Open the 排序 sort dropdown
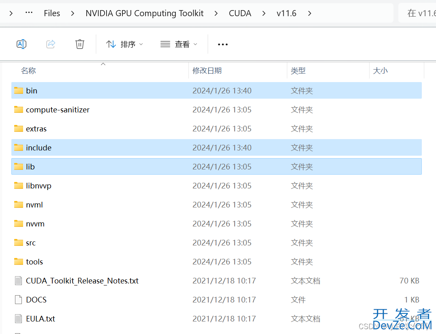Screen dimensions: 436x334 click(124, 44)
